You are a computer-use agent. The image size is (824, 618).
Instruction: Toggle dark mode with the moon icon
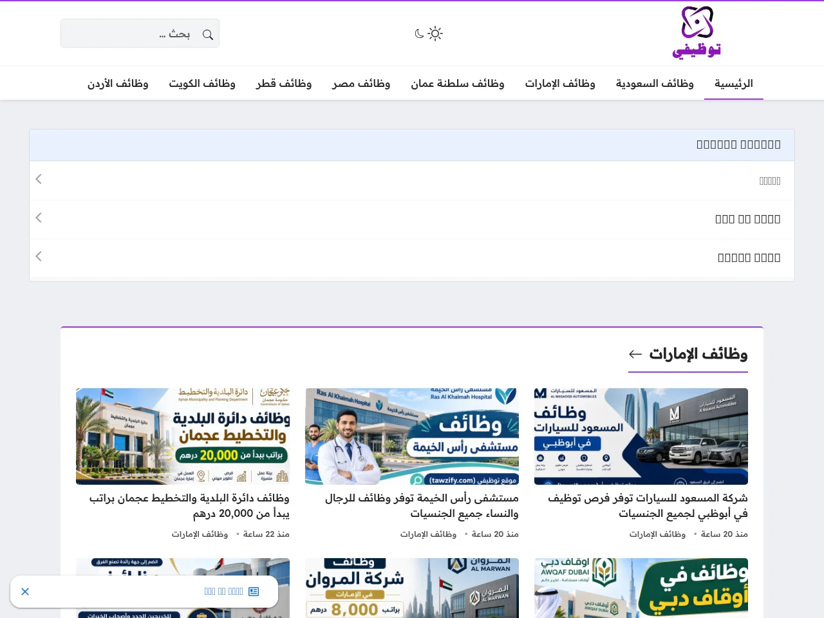[419, 33]
